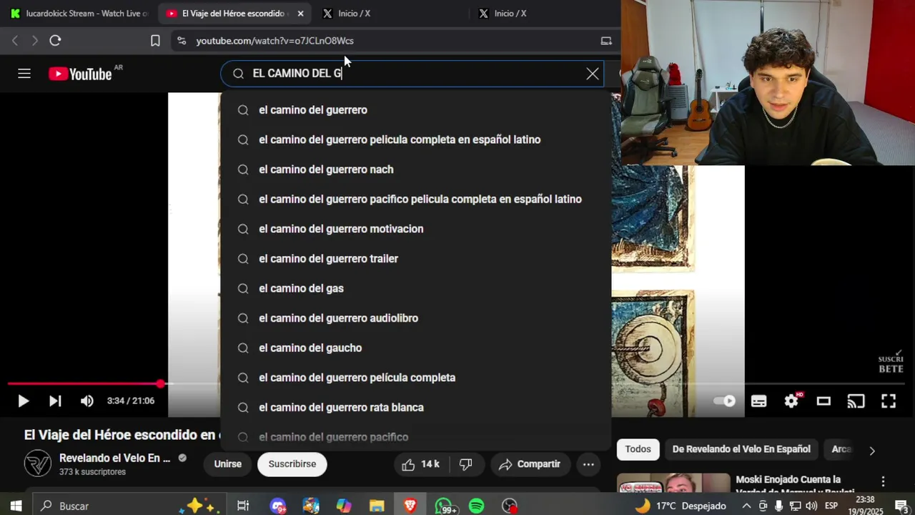This screenshot has height=515, width=915.
Task: Pick suggestion "el camino del guerrero rata blanca"
Action: [416, 408]
